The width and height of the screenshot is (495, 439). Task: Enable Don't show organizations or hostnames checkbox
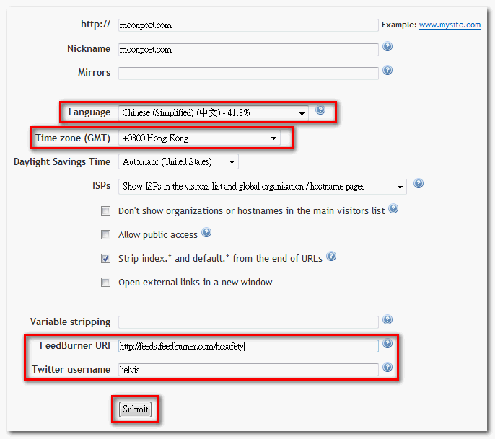click(x=105, y=211)
